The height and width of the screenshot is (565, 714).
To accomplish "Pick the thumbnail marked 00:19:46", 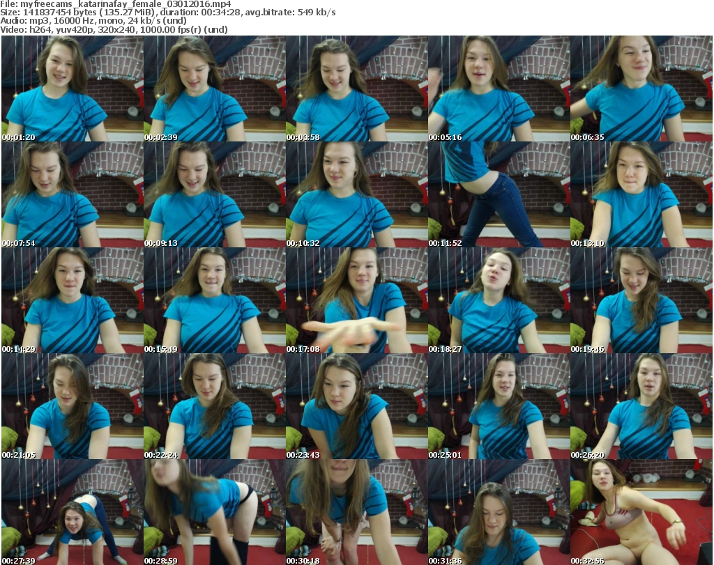I will click(641, 301).
